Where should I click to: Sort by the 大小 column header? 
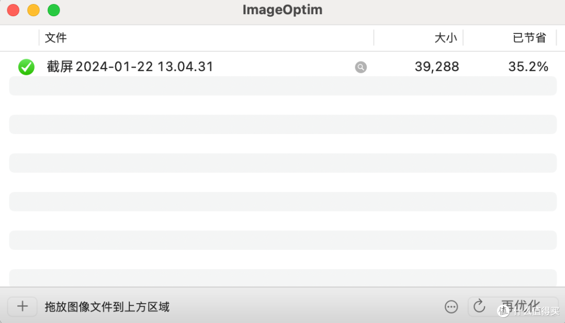(446, 38)
